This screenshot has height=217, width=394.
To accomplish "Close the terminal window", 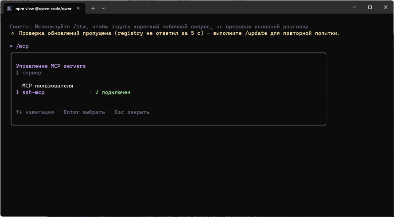I will [x=385, y=7].
